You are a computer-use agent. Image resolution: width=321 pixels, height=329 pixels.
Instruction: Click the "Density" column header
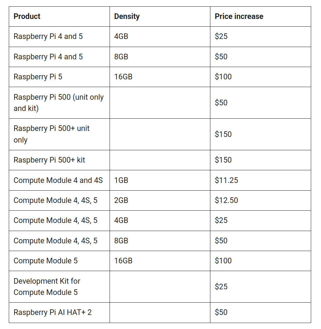(127, 17)
